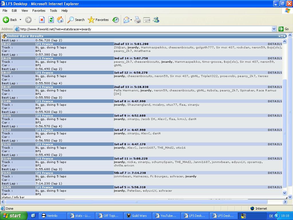The image size is (293, 220).
Task: Click the results list vertical scroll thumb
Action: click(x=284, y=133)
